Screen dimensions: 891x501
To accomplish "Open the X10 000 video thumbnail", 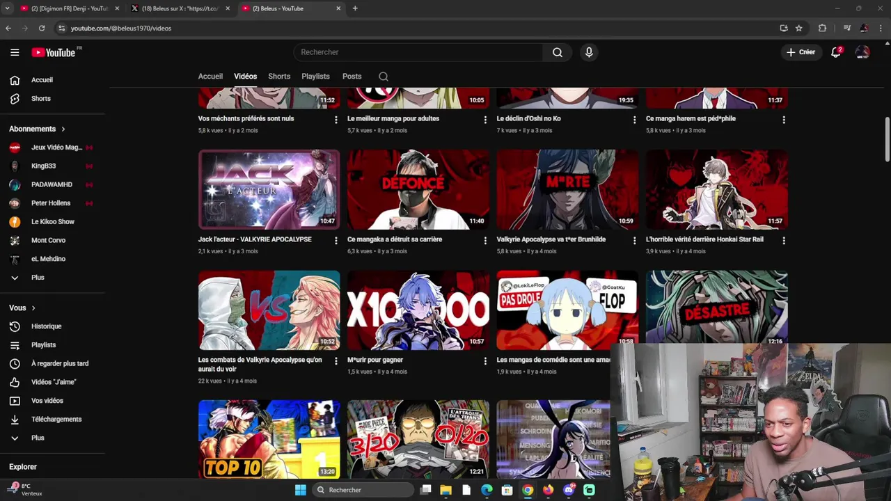I will point(418,310).
